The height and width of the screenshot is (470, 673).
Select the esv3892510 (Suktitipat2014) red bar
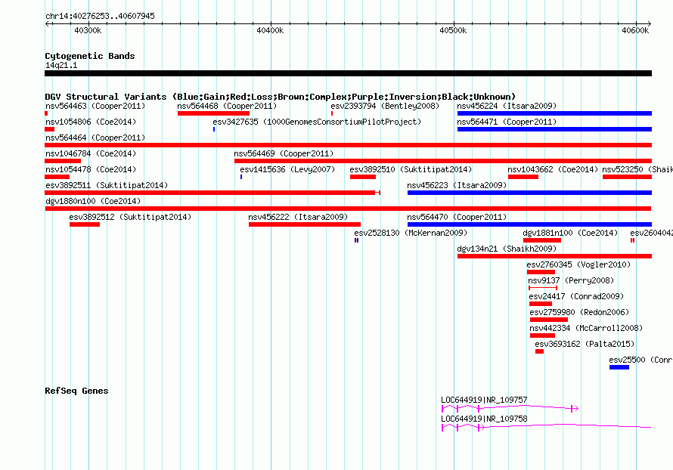(x=363, y=177)
